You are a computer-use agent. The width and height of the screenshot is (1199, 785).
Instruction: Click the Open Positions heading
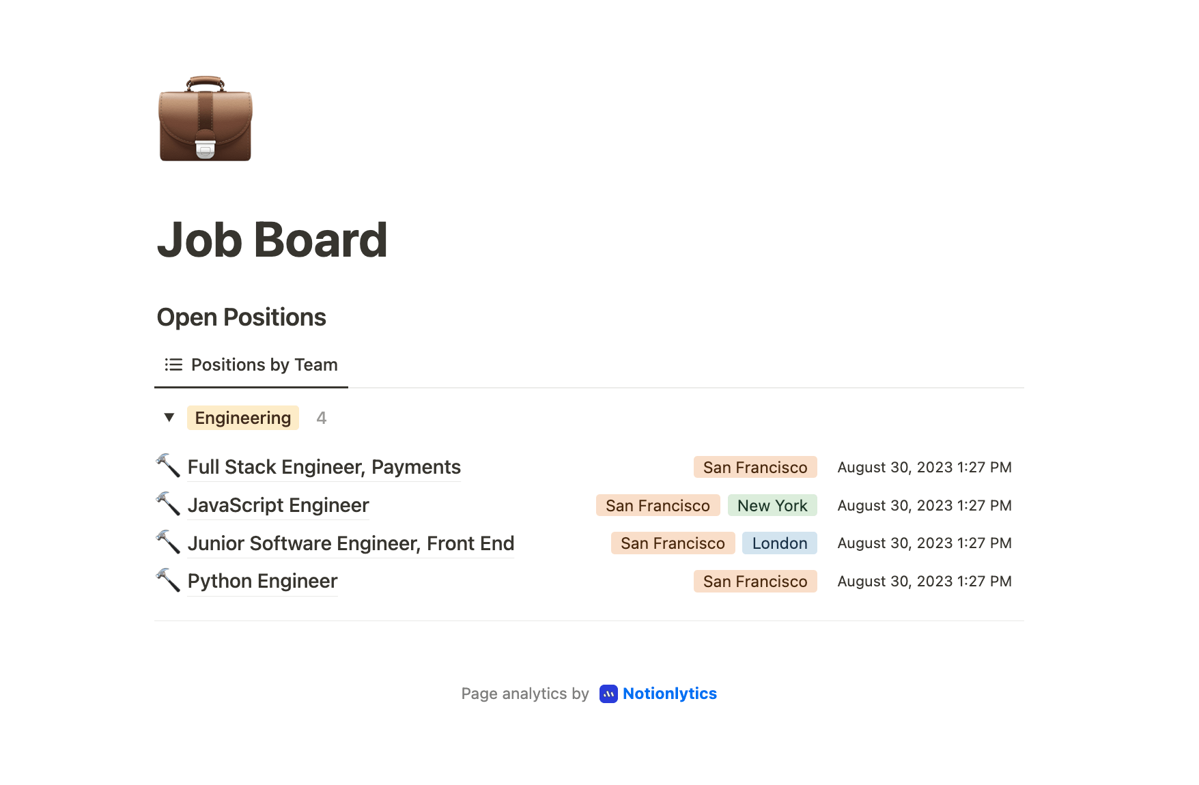pos(241,317)
